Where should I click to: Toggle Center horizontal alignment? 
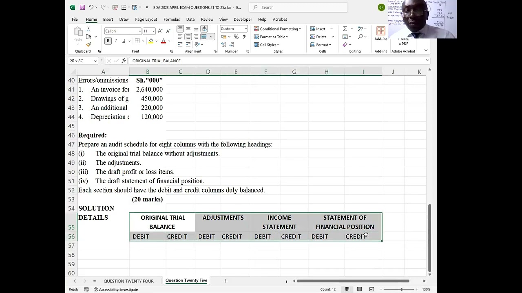tap(188, 37)
